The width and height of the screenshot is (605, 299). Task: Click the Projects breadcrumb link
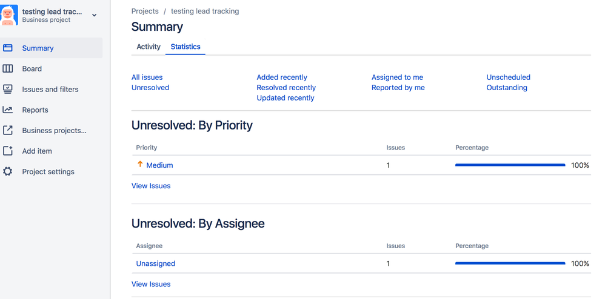click(x=145, y=11)
